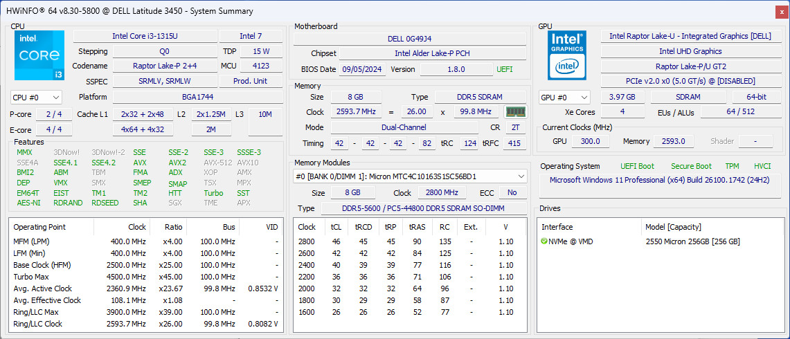
Task: Click the Prod. Unit field
Action: [x=251, y=81]
